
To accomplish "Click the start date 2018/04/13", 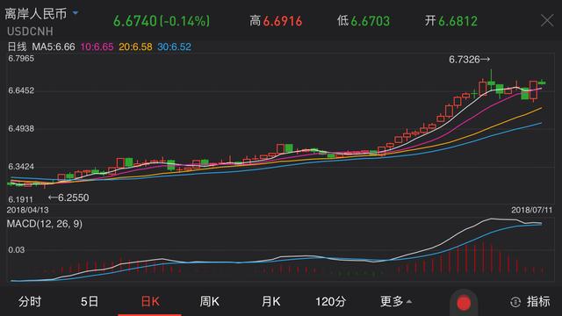I will click(27, 210).
